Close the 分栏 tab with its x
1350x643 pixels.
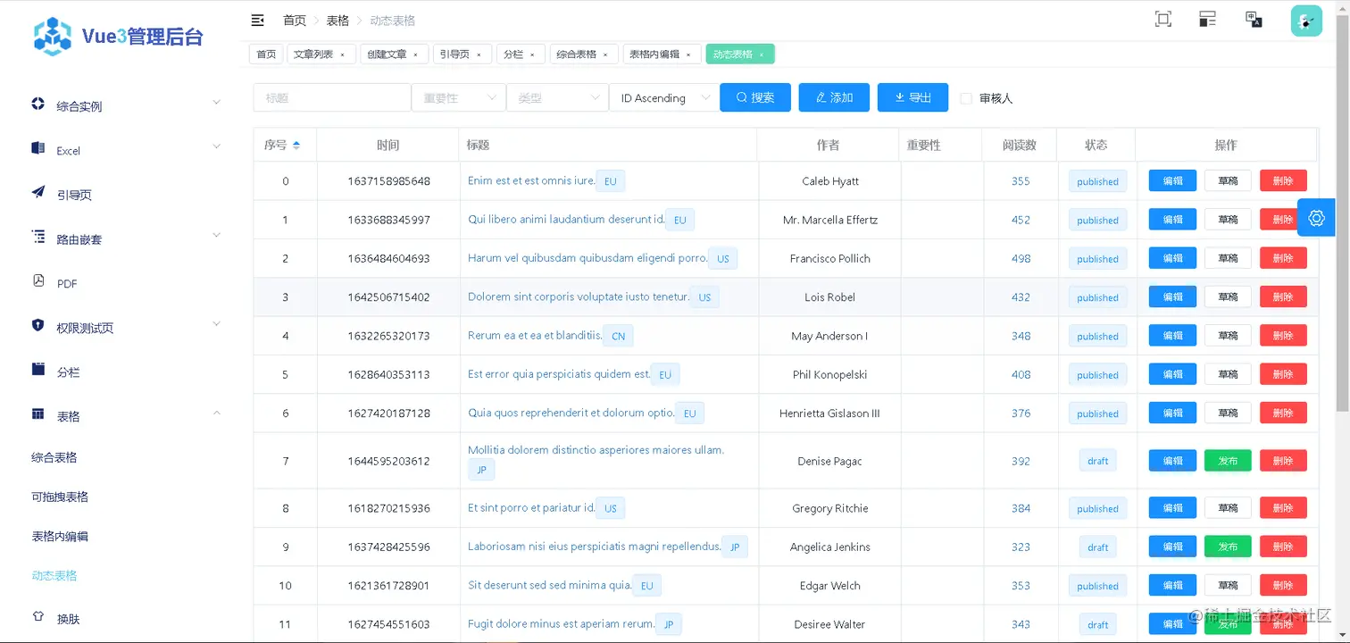coord(532,54)
